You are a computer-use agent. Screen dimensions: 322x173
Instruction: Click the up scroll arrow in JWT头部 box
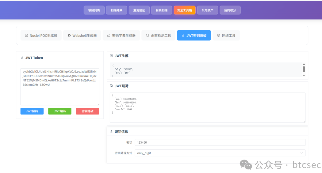click(x=304, y=64)
